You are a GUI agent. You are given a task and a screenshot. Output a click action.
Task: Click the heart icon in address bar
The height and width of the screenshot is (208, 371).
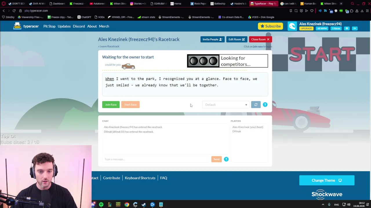point(312,11)
